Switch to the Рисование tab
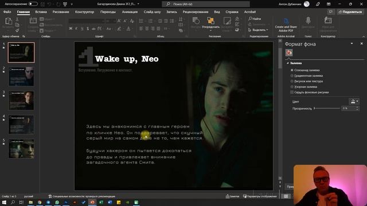This screenshot has width=367, height=206. pos(61,11)
